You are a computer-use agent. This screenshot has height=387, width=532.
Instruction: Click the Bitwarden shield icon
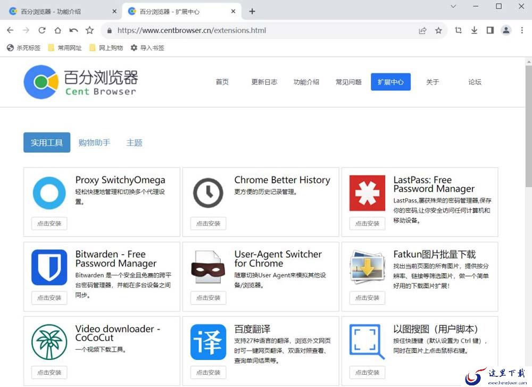coord(49,267)
